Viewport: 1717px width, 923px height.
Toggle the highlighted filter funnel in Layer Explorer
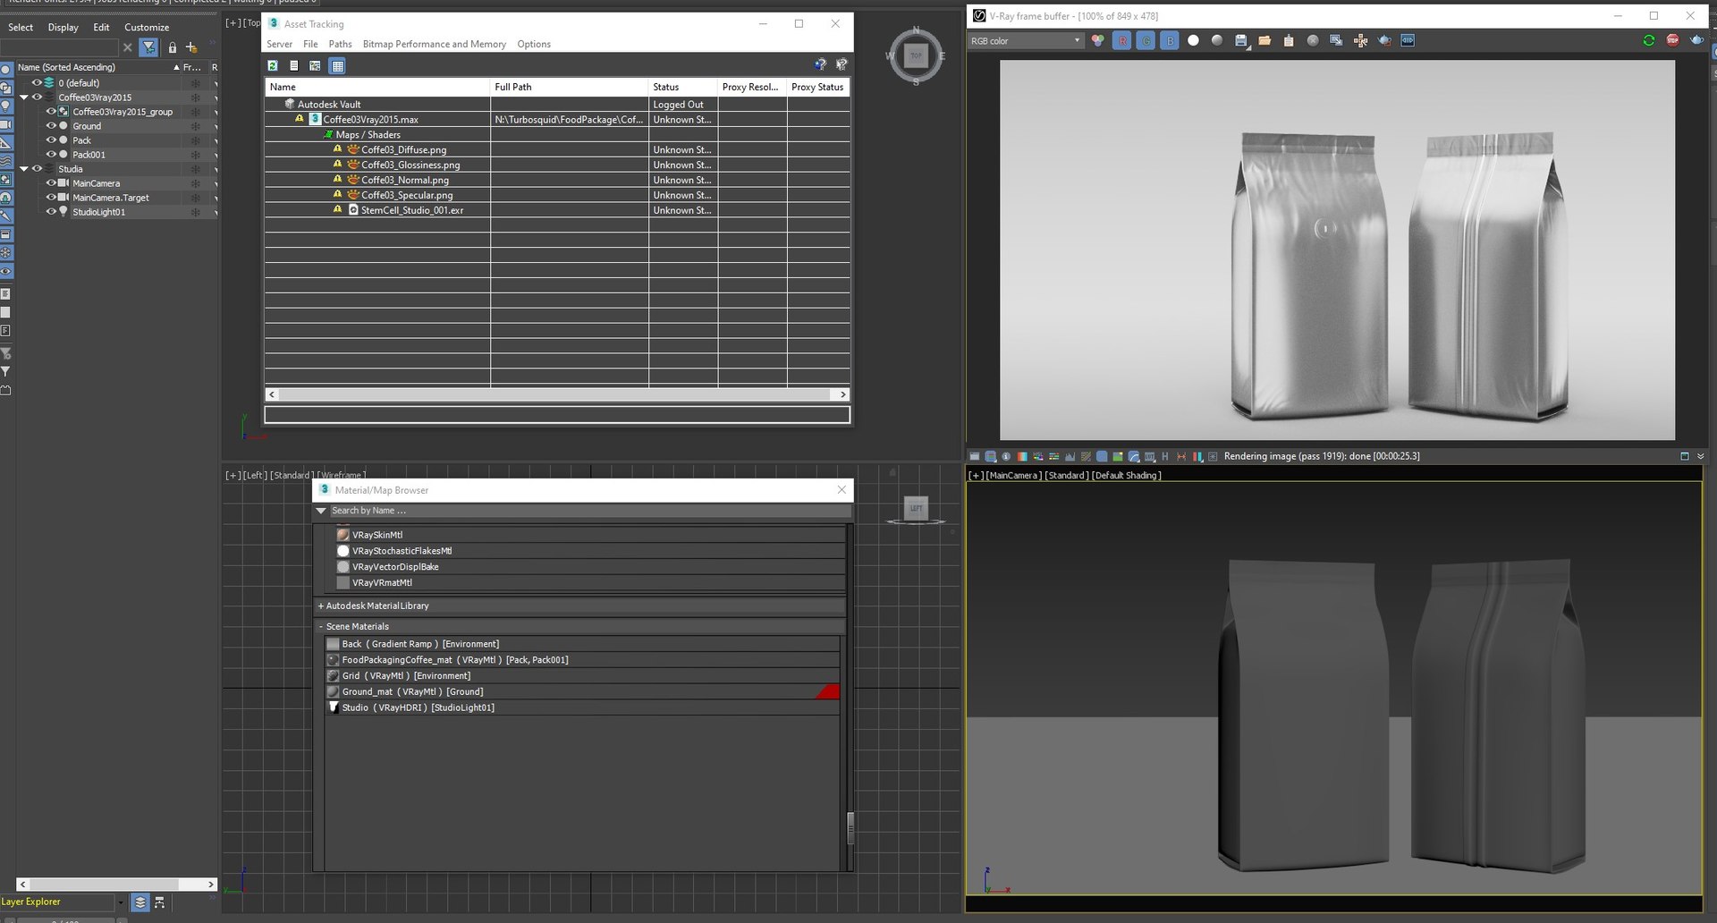tap(149, 47)
